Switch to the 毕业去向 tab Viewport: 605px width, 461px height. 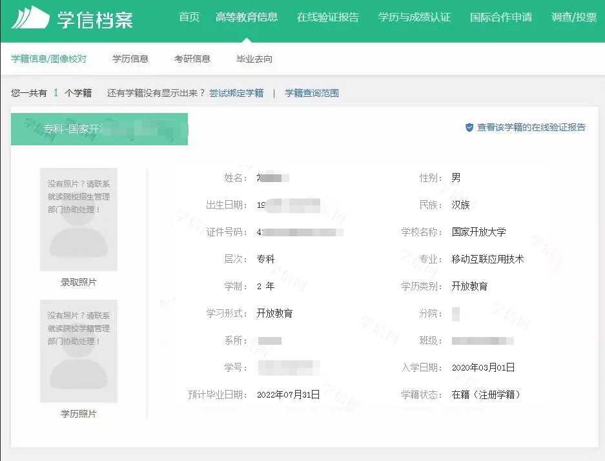click(x=254, y=59)
